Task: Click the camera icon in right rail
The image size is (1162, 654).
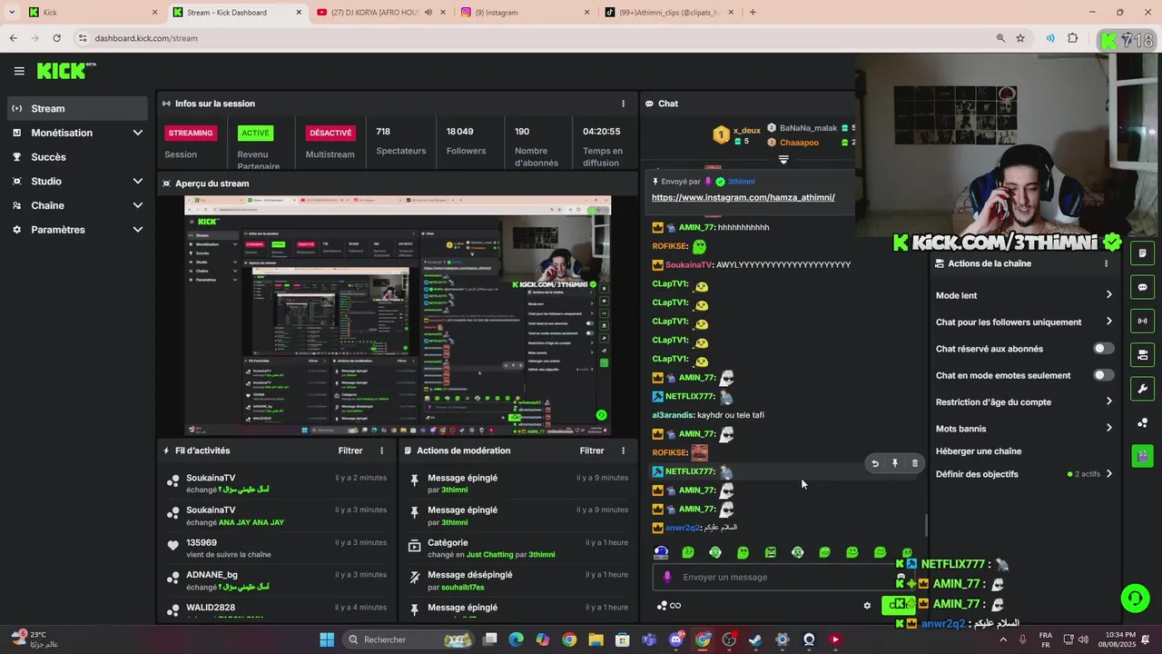Action: pyautogui.click(x=1142, y=354)
